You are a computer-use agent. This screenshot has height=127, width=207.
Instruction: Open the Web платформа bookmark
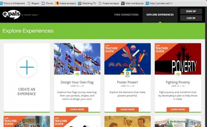132,3
